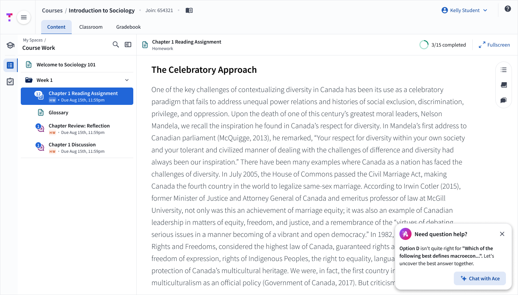Open the notes book icon on right rail
The height and width of the screenshot is (295, 518).
coord(503,85)
